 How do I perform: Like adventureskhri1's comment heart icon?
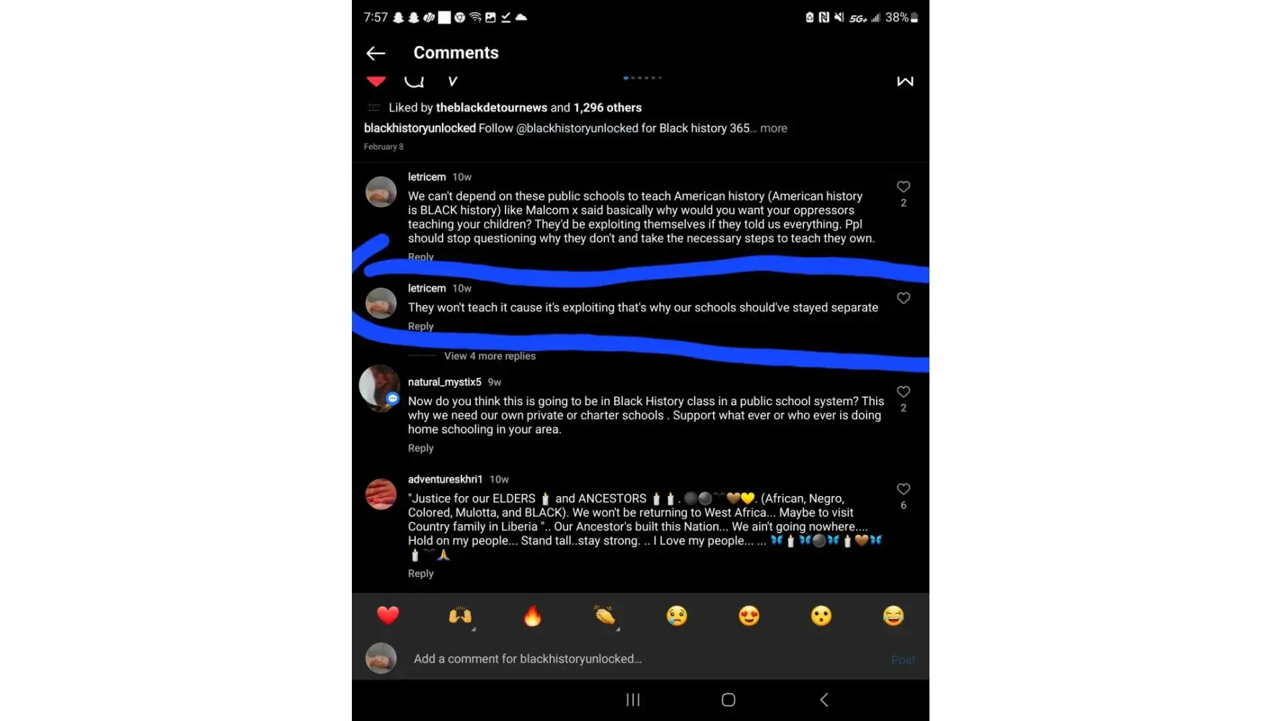pyautogui.click(x=903, y=489)
